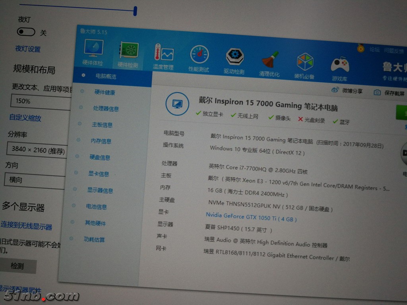Select 电池信息 in the sidebar
407x305 pixels.
tap(97, 207)
